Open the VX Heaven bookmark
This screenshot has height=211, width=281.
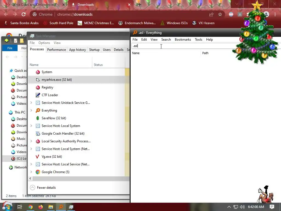(x=203, y=23)
